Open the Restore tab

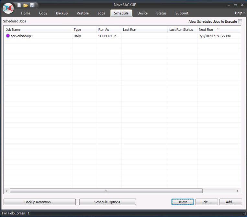click(83, 13)
